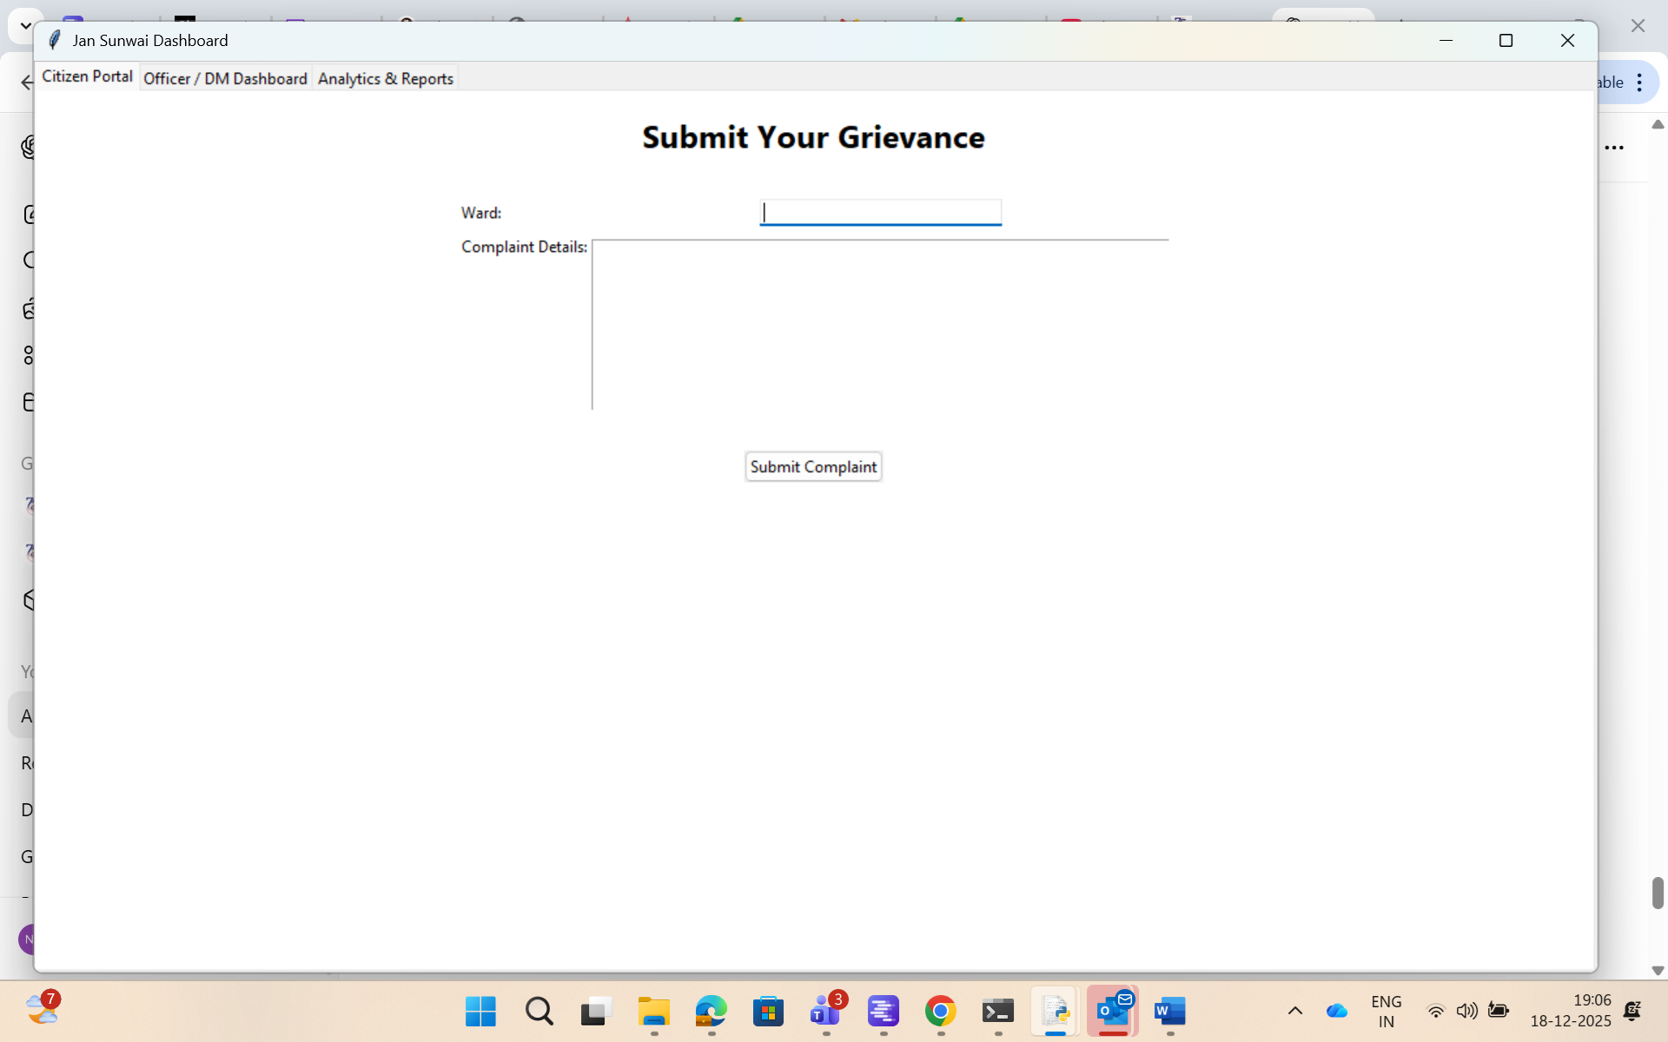The width and height of the screenshot is (1668, 1042).
Task: Open the Officer / DM Dashboard tab
Action: click(x=225, y=78)
